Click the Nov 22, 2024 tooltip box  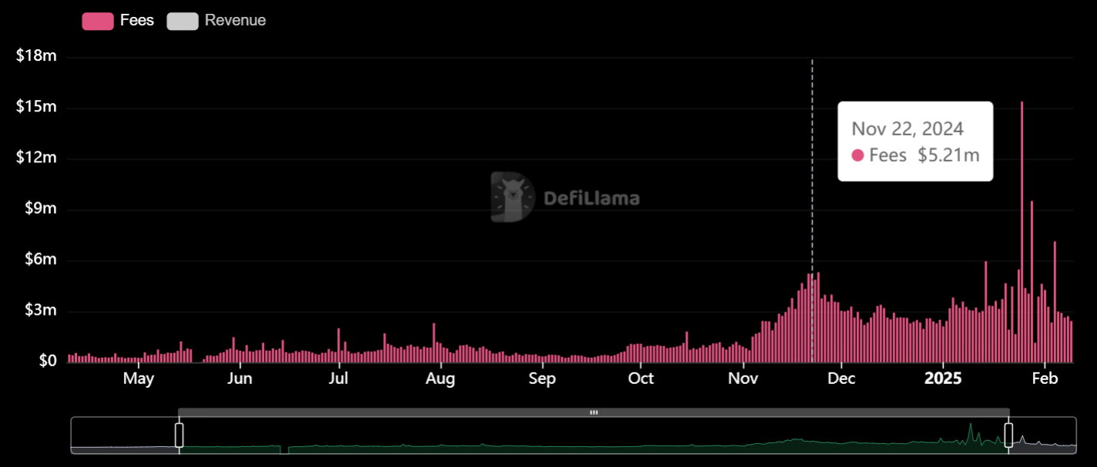pos(915,142)
